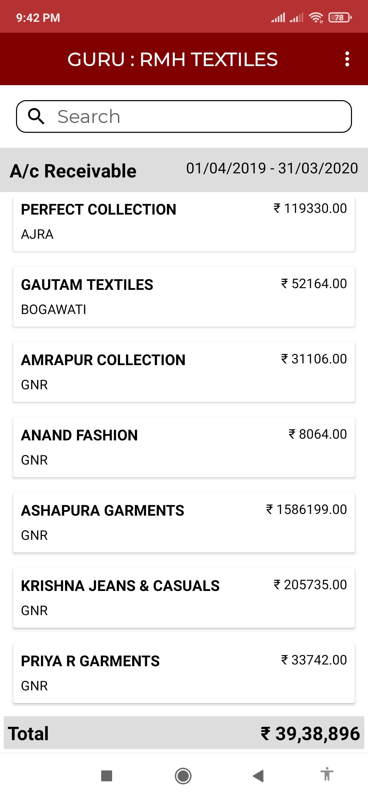Screen dimensions: 368x797
Task: Tap the battery indicator in status bar
Action: point(340,17)
